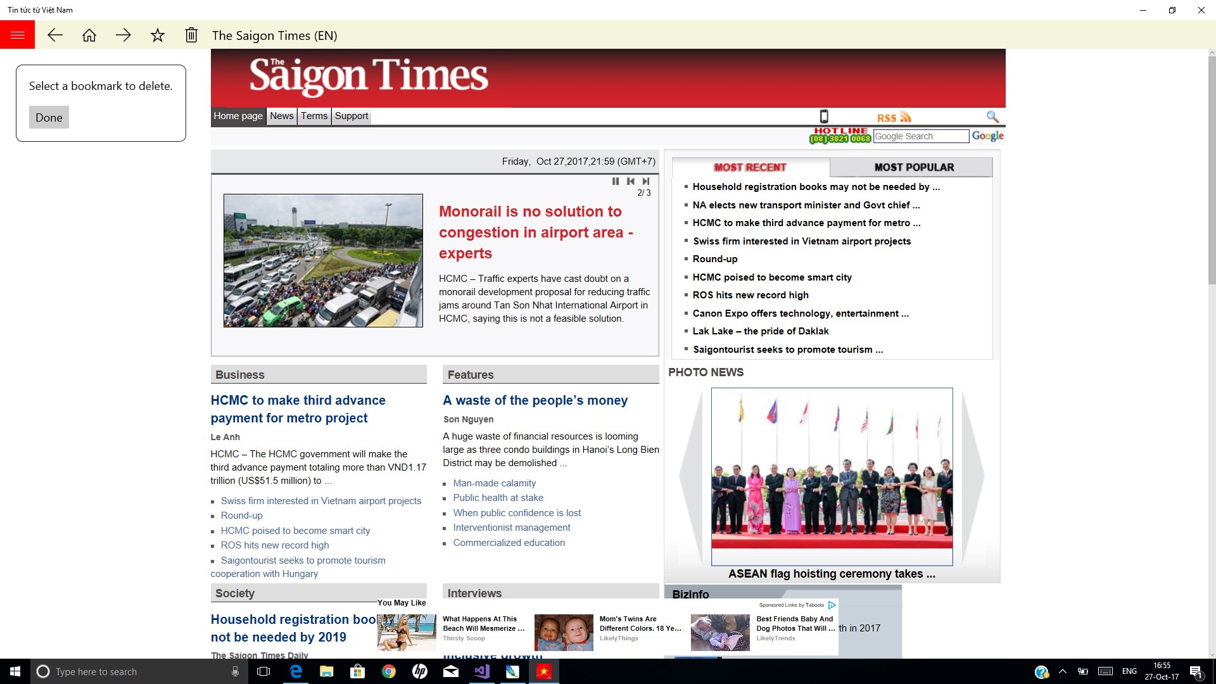Screen dimensions: 1216x684
Task: Open site search via magnifier icon
Action: (x=992, y=117)
